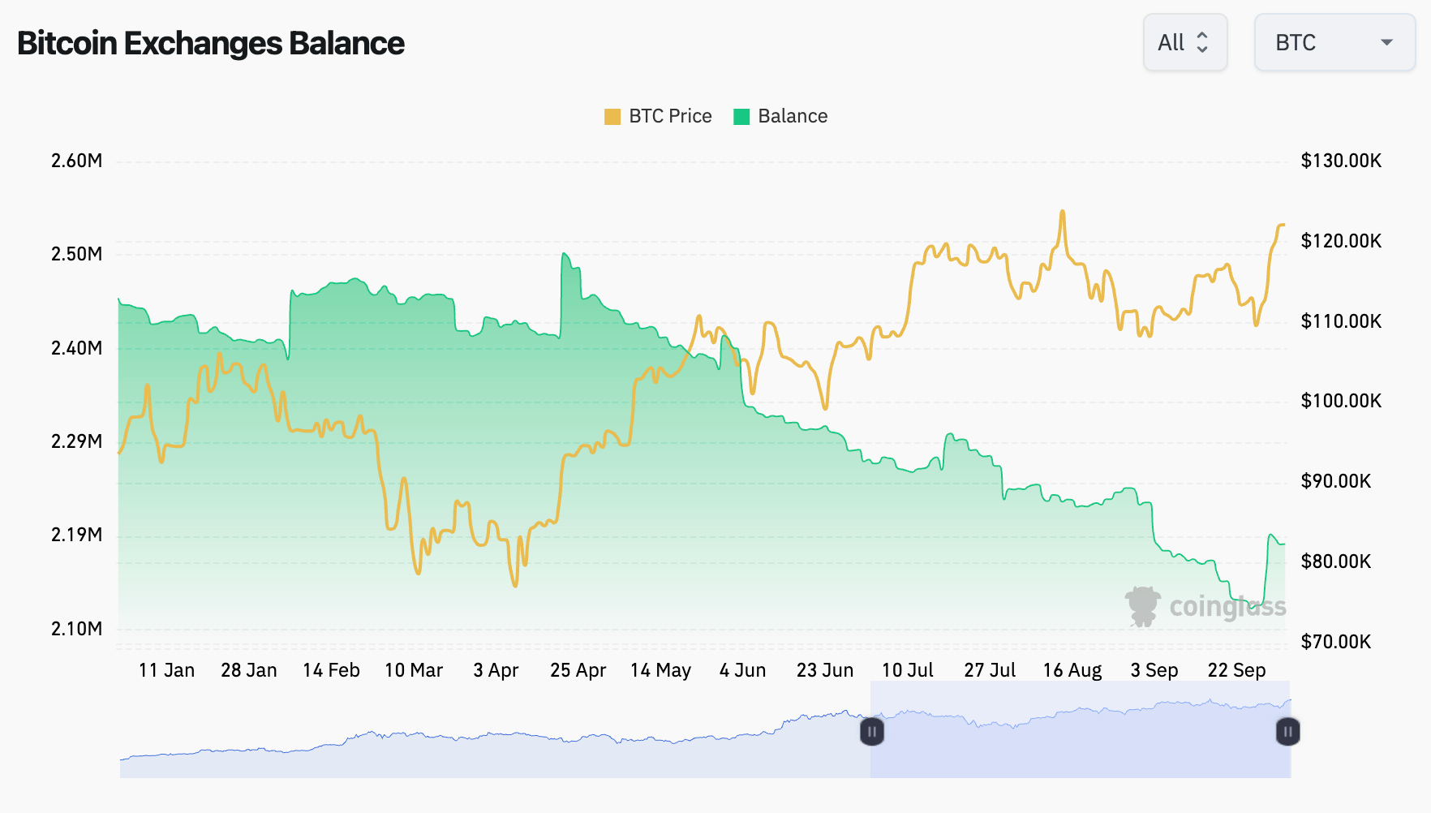Click the 11 Jan axis label

click(x=167, y=670)
